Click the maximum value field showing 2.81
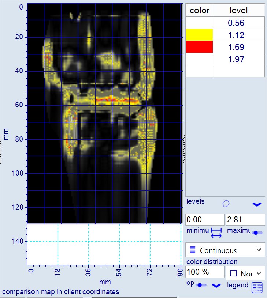This screenshot has width=267, height=298. click(x=245, y=220)
